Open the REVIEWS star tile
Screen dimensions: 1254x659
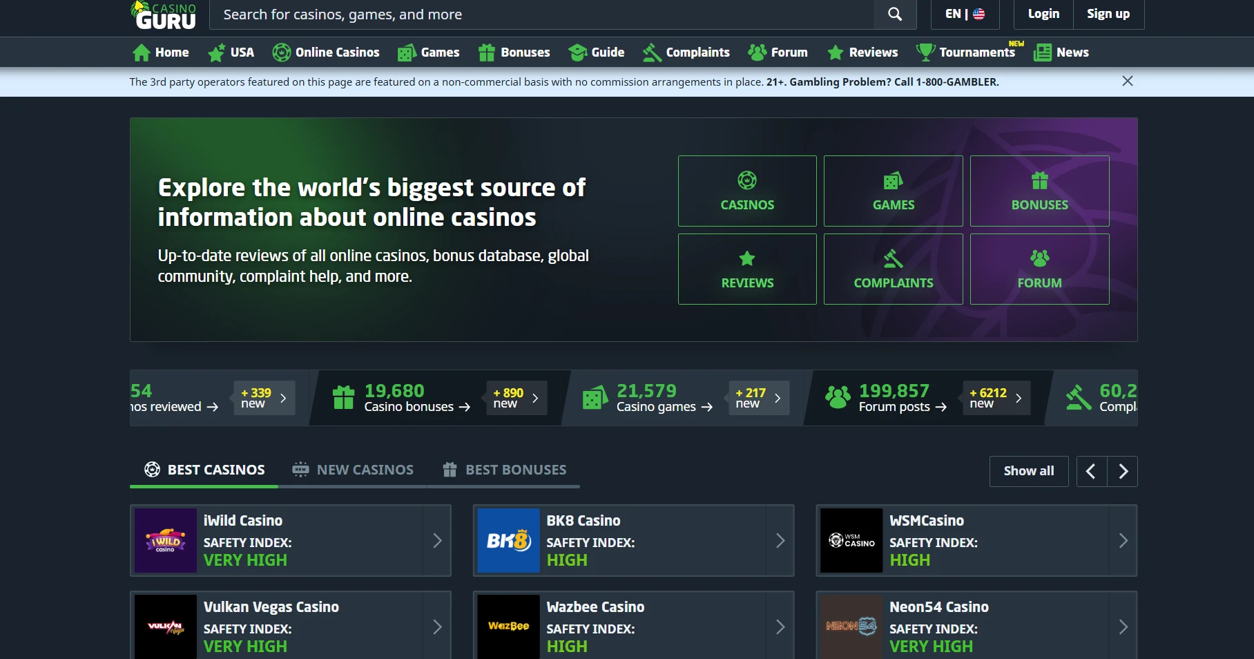pyautogui.click(x=747, y=269)
